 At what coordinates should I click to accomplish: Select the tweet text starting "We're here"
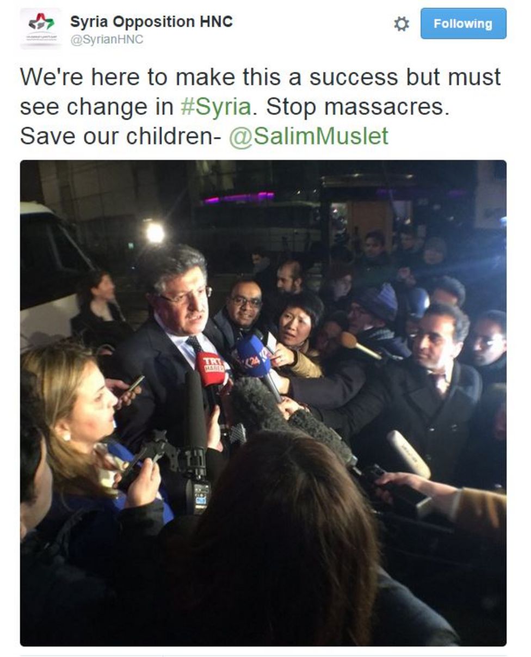click(x=260, y=107)
